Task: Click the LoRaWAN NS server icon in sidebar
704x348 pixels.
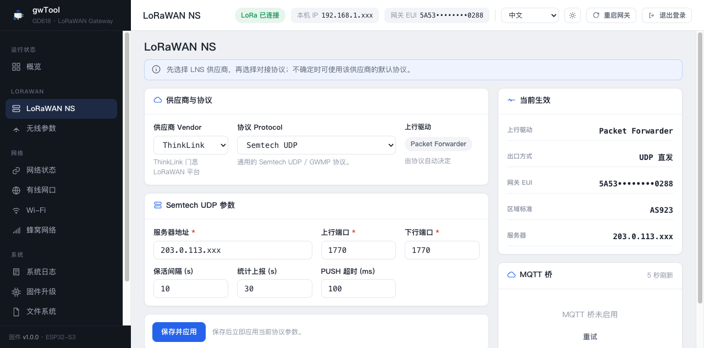Action: click(16, 108)
